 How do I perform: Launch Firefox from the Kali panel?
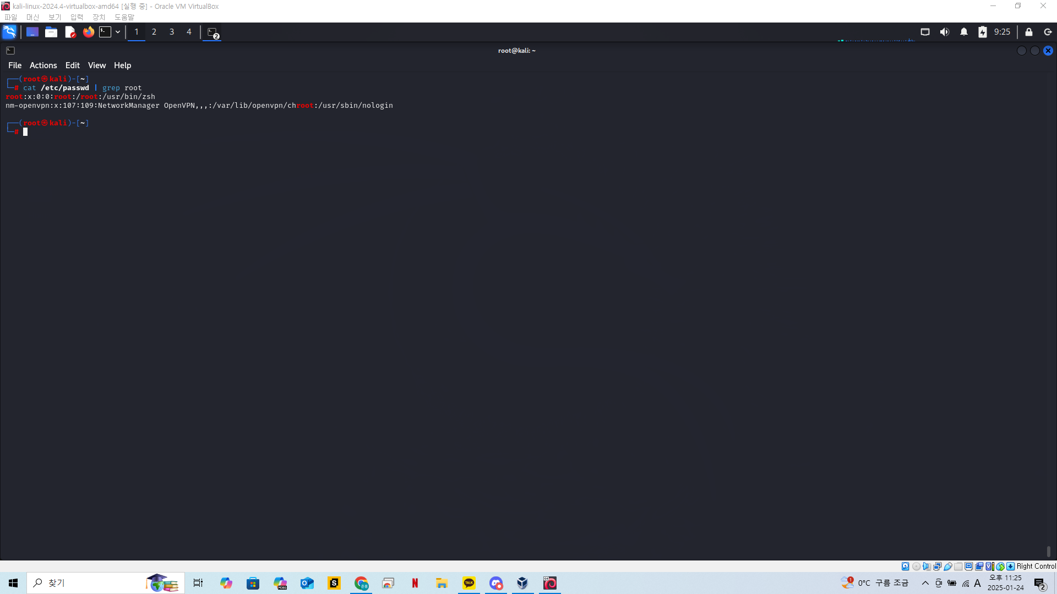click(88, 32)
